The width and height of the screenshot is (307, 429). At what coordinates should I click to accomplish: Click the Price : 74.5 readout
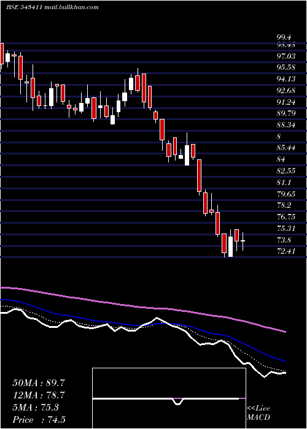tap(39, 420)
